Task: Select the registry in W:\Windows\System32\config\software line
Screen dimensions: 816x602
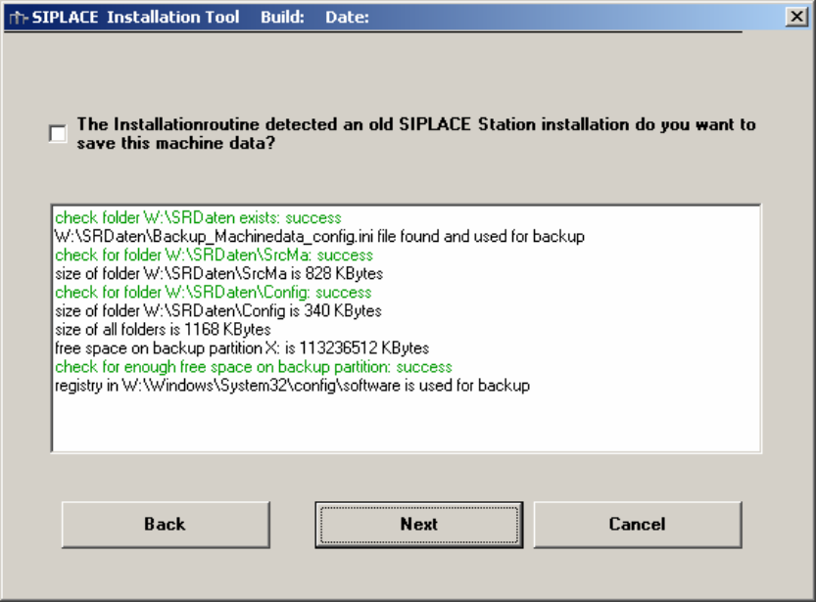Action: point(292,386)
